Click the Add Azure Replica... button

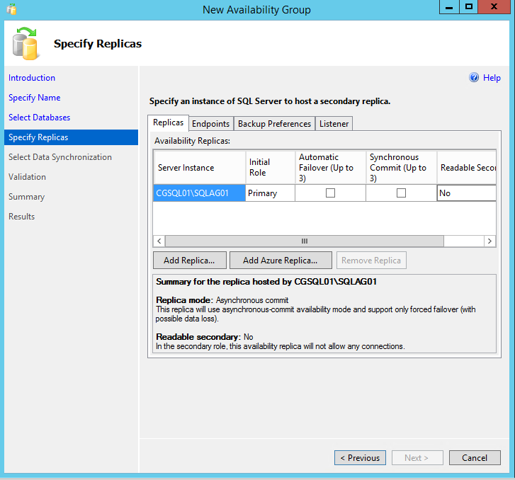[281, 261]
